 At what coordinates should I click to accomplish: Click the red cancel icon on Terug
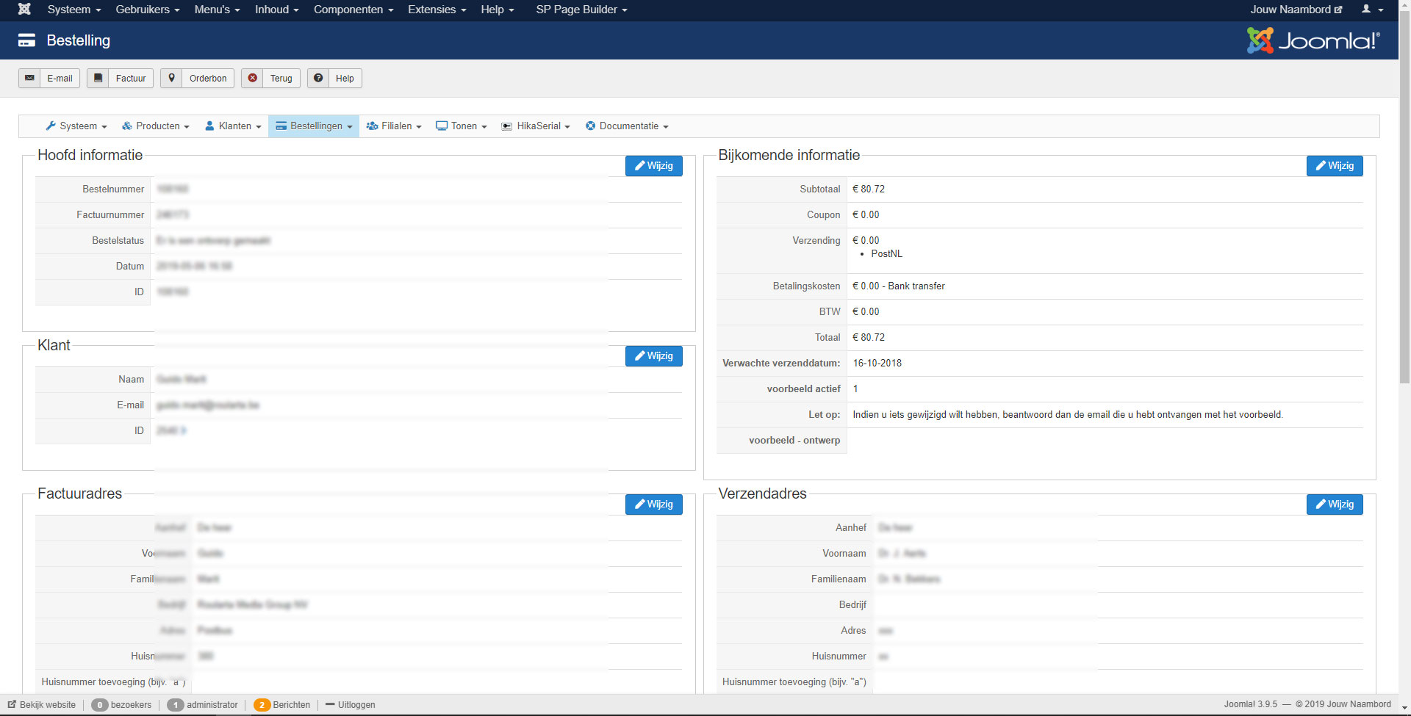[253, 78]
